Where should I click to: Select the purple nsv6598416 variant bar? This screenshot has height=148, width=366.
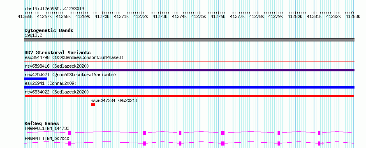pos(189,70)
